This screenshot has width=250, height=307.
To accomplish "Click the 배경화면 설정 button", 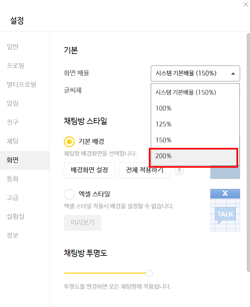I will point(89,170).
